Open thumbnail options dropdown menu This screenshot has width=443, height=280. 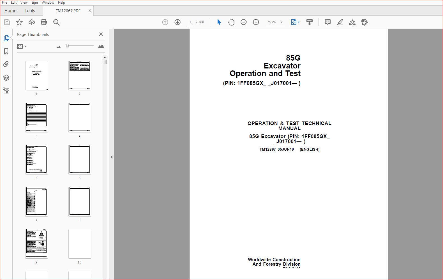22,46
